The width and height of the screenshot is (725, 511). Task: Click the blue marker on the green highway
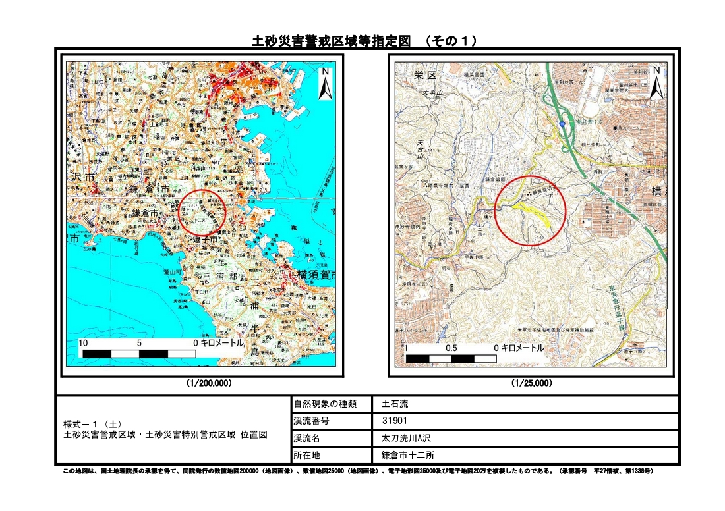tap(562, 123)
